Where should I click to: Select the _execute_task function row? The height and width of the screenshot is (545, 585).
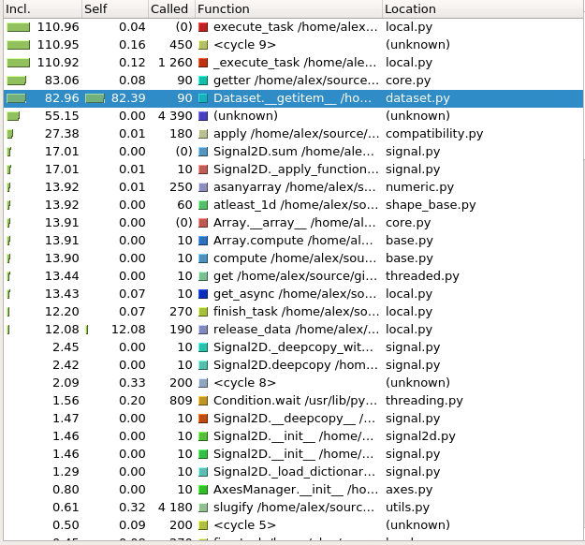click(x=293, y=63)
